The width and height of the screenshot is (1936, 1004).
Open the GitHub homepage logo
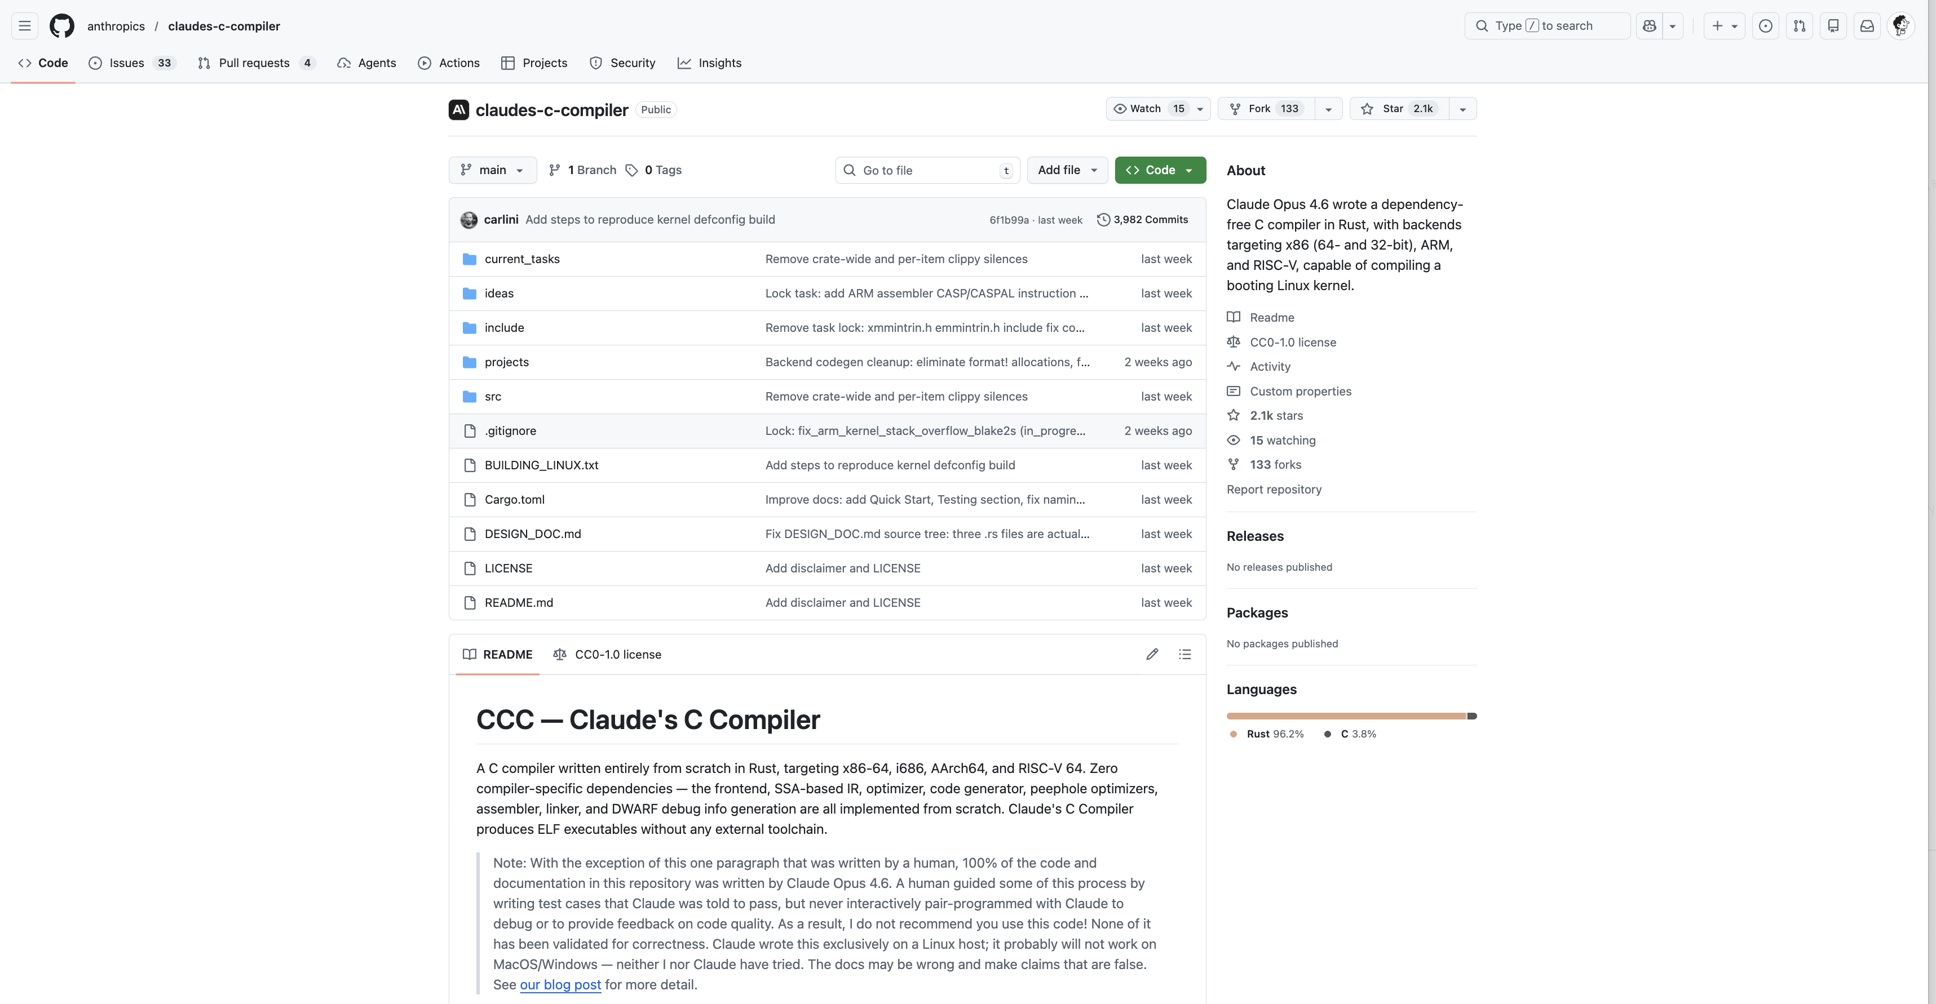(61, 25)
